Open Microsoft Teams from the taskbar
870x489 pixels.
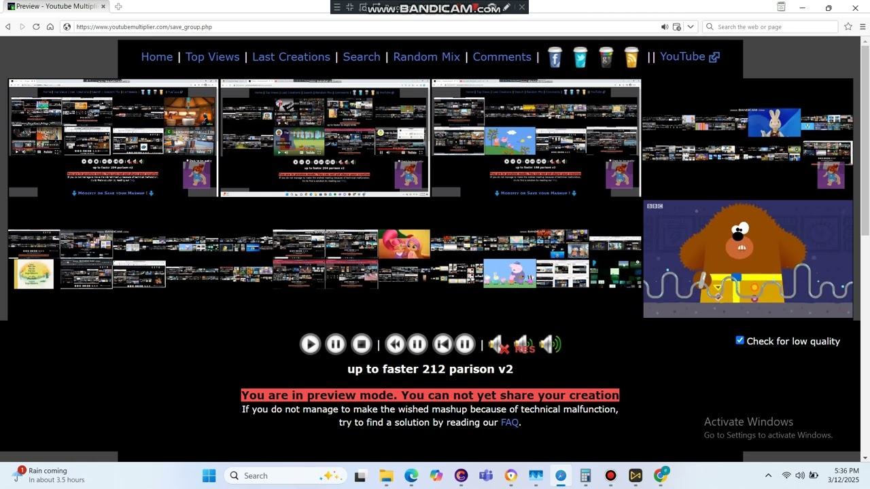point(486,475)
